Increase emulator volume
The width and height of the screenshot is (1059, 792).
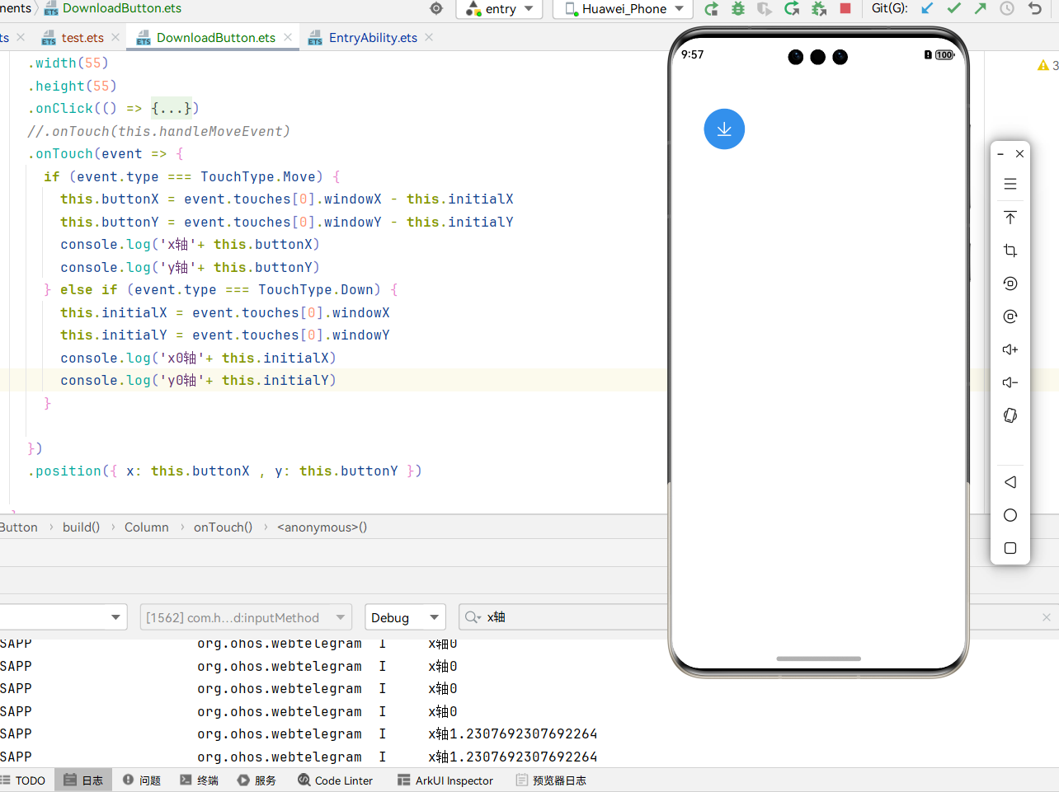point(1010,349)
